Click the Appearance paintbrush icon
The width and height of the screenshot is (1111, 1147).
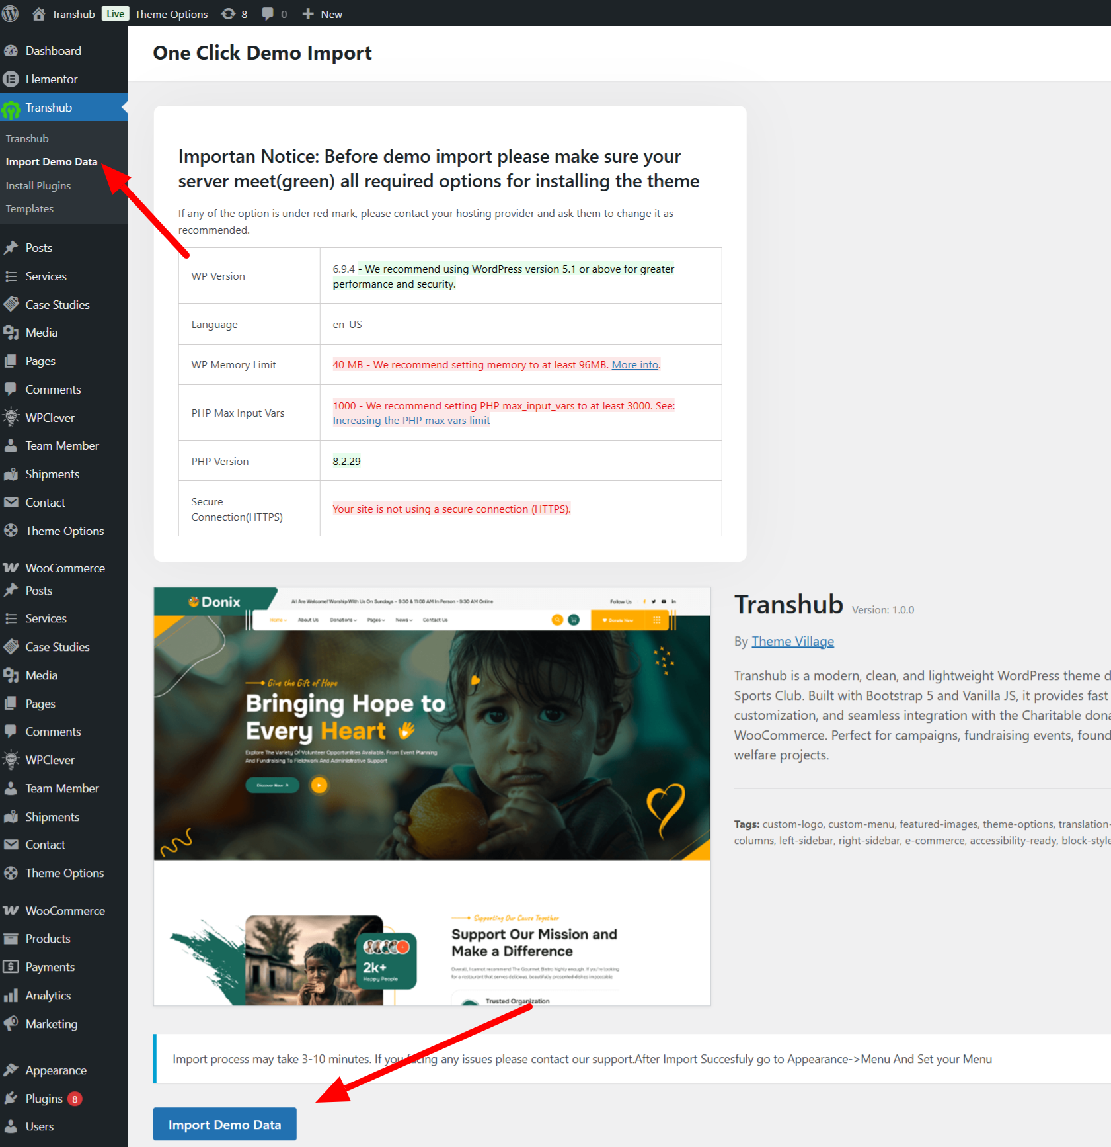click(x=12, y=1070)
